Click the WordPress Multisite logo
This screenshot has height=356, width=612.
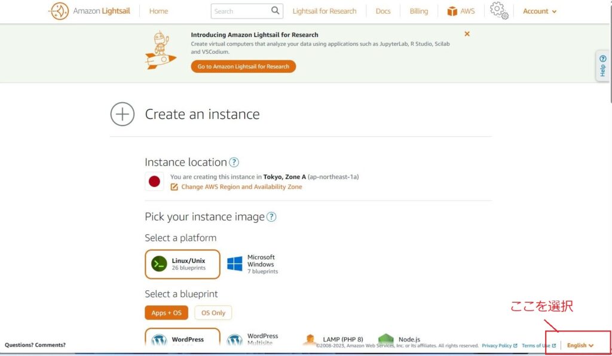pos(234,340)
